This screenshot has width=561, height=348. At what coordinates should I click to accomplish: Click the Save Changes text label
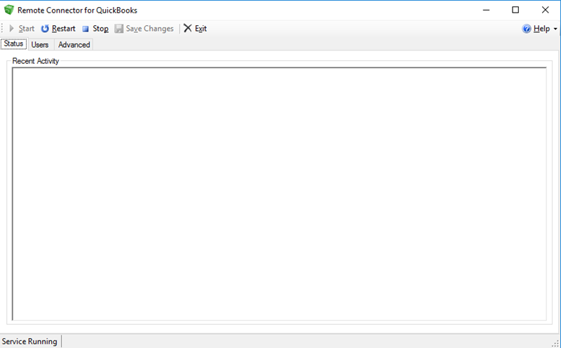(x=149, y=29)
